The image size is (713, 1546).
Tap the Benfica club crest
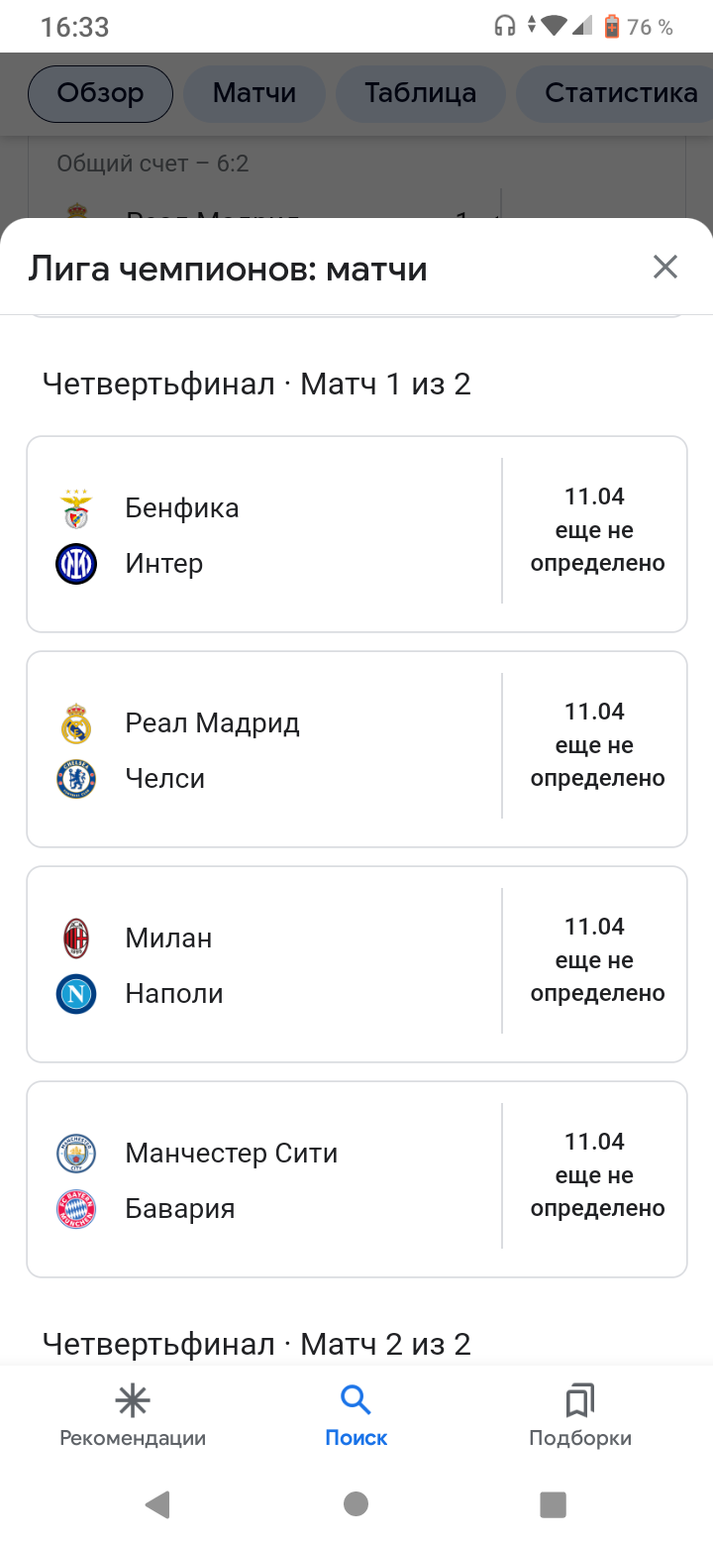76,508
